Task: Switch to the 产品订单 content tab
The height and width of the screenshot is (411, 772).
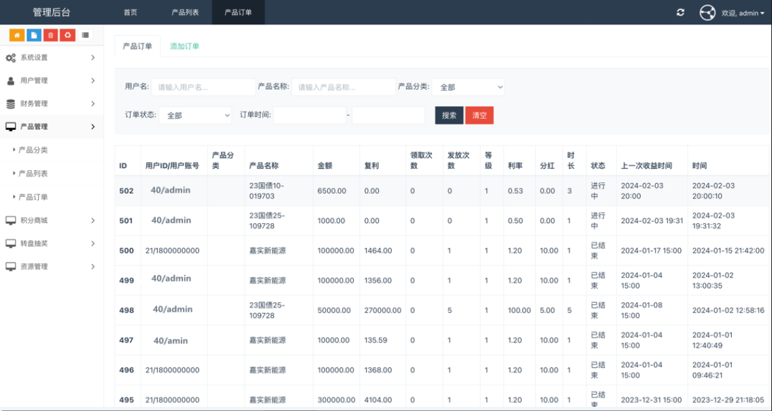Action: click(x=137, y=46)
